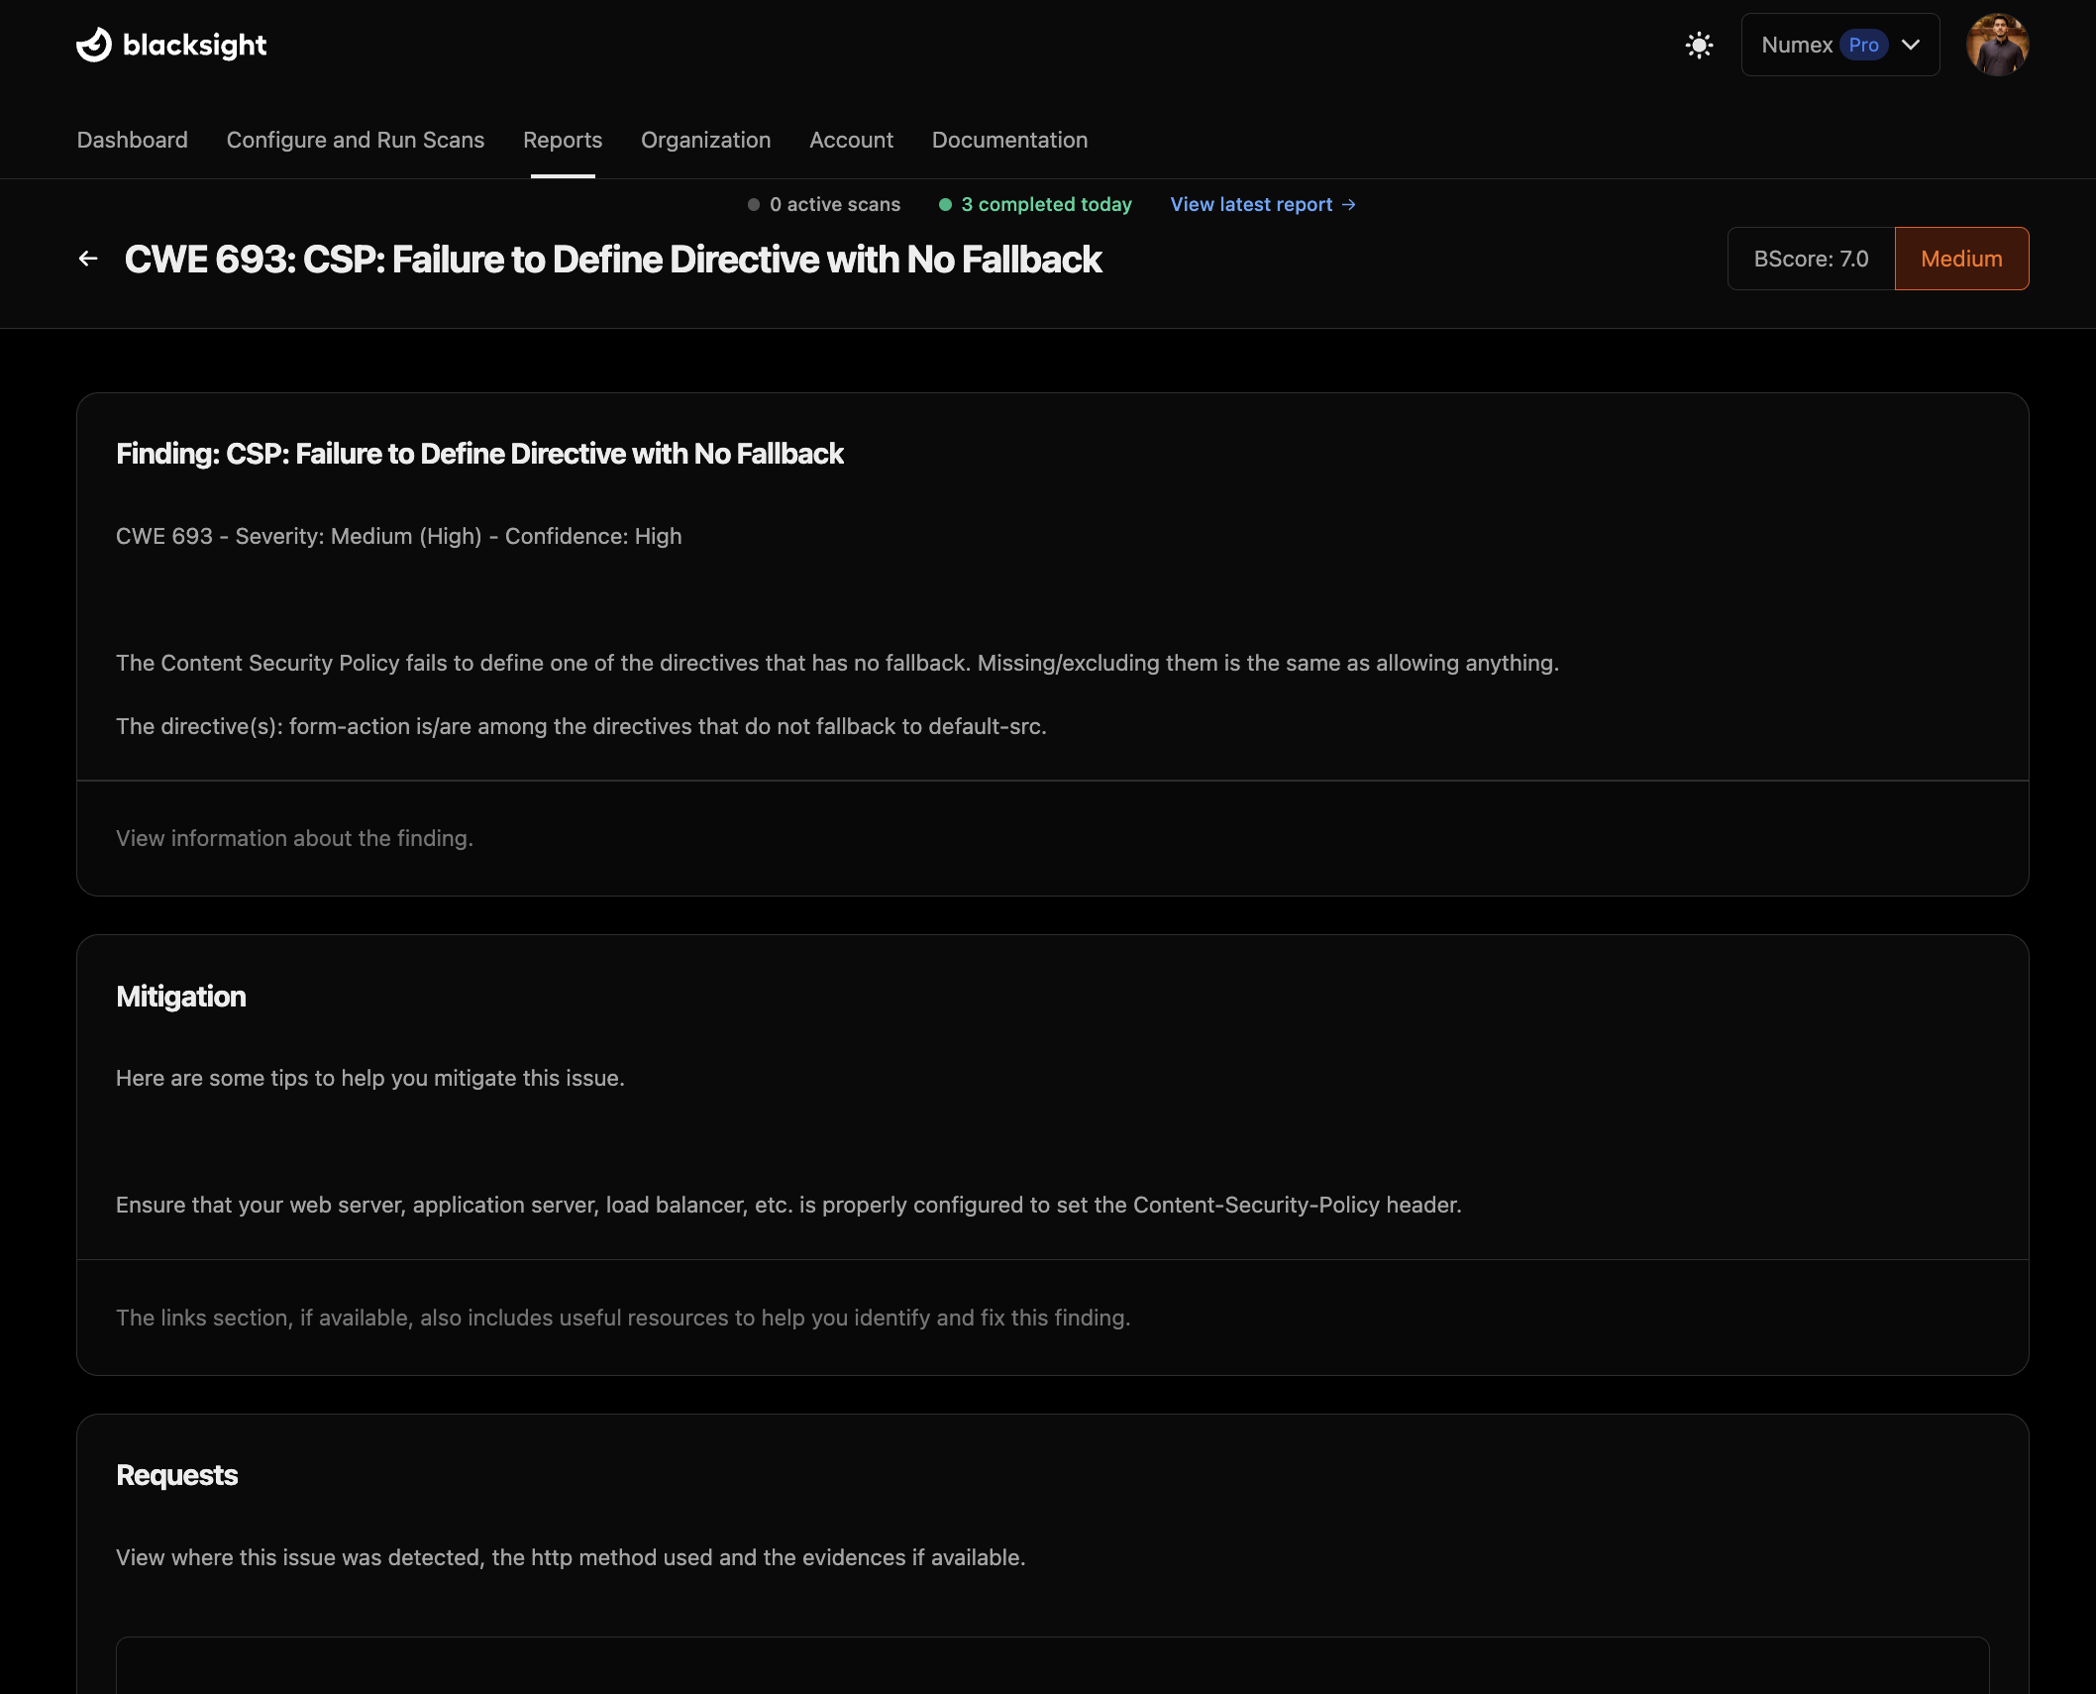Image resolution: width=2096 pixels, height=1694 pixels.
Task: Open the Documentation tab
Action: 1009,140
